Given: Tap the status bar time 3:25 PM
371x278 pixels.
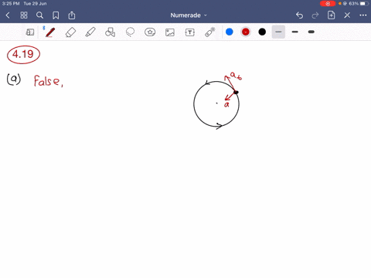Looking at the screenshot, I should pyautogui.click(x=11, y=4).
